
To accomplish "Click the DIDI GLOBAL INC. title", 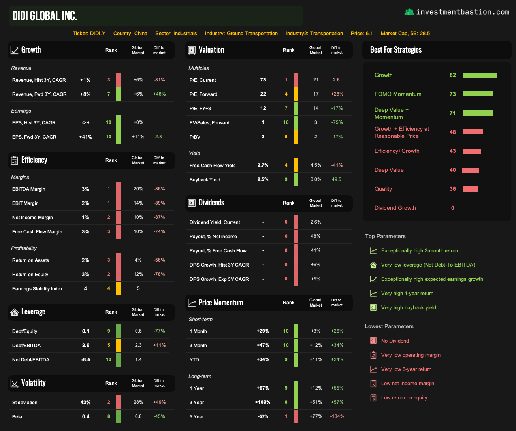I will click(x=45, y=16).
